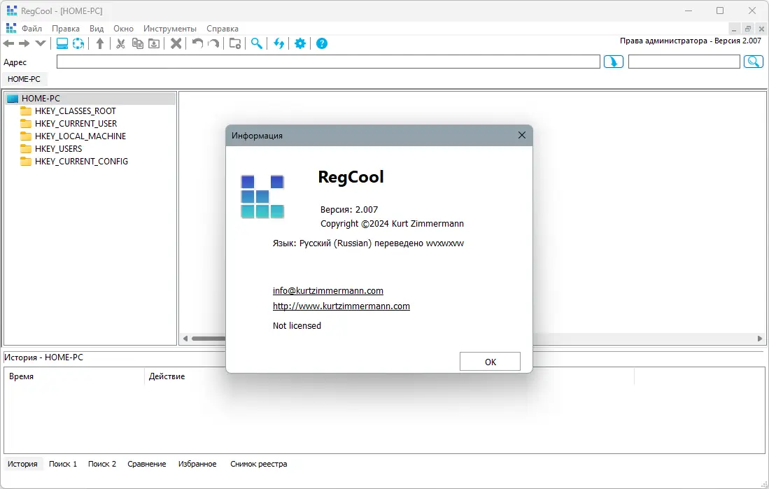Click the Время column header
The image size is (769, 489).
[75, 376]
